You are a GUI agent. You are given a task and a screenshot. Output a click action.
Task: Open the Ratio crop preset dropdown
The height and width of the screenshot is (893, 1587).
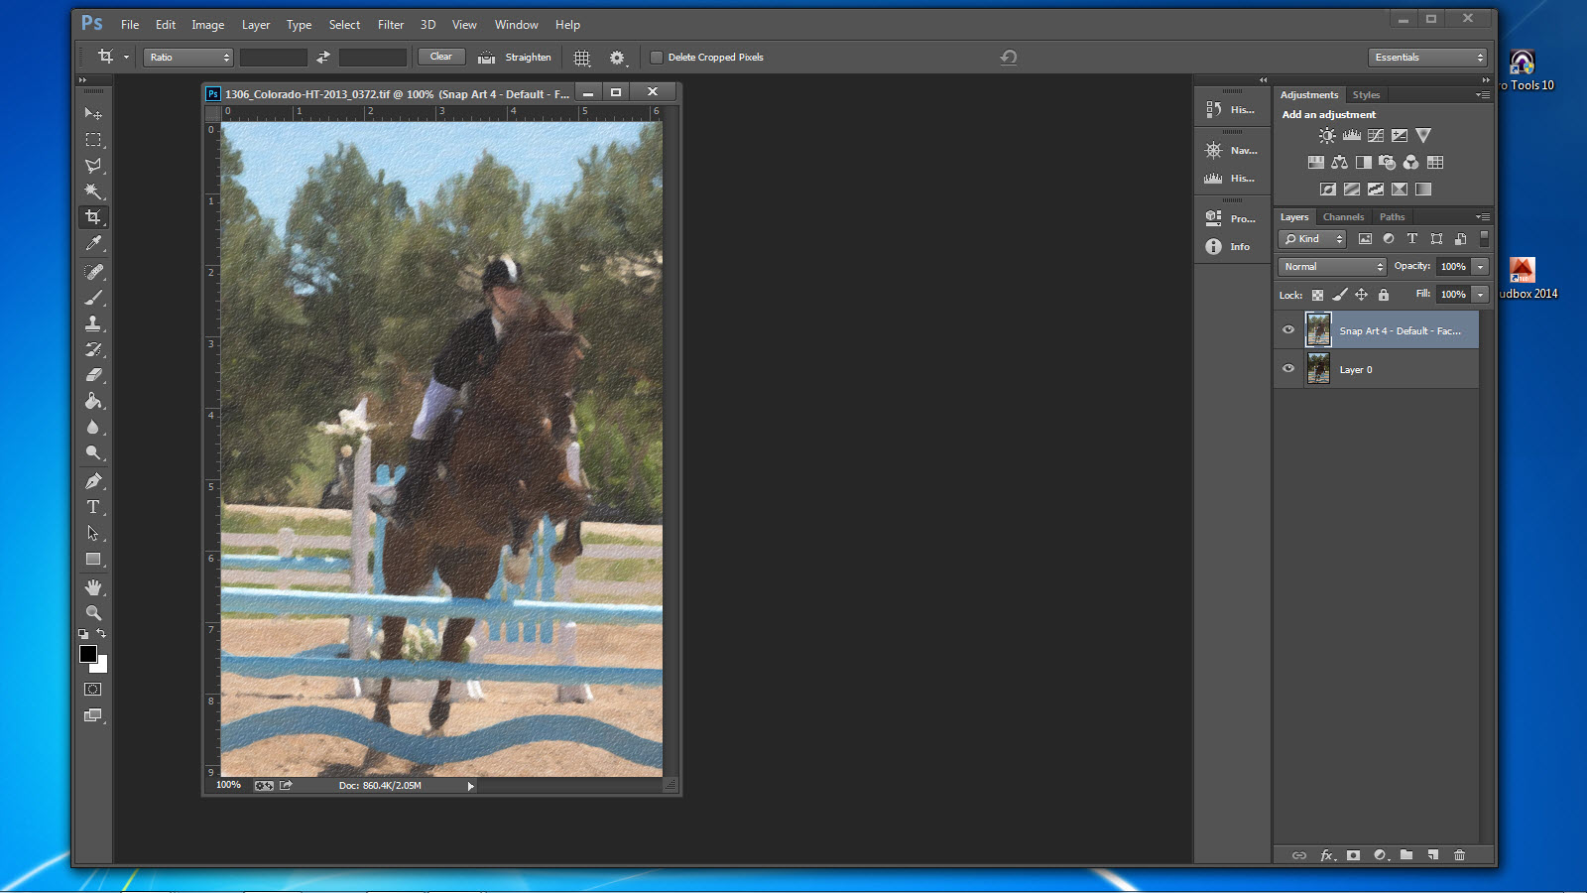point(188,58)
